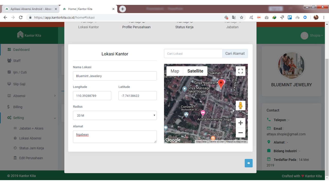Zoom in on the map
This screenshot has width=329, height=185.
pyautogui.click(x=240, y=123)
